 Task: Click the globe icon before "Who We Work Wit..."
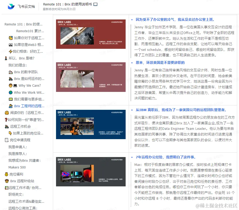[x=11, y=92]
